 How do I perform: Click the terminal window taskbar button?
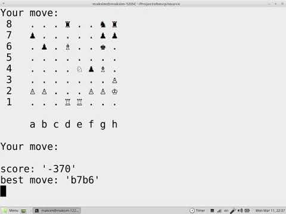(57, 210)
